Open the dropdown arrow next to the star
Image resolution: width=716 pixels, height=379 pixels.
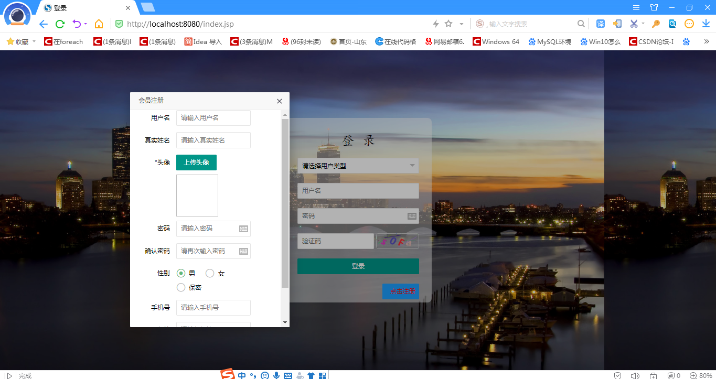[462, 24]
